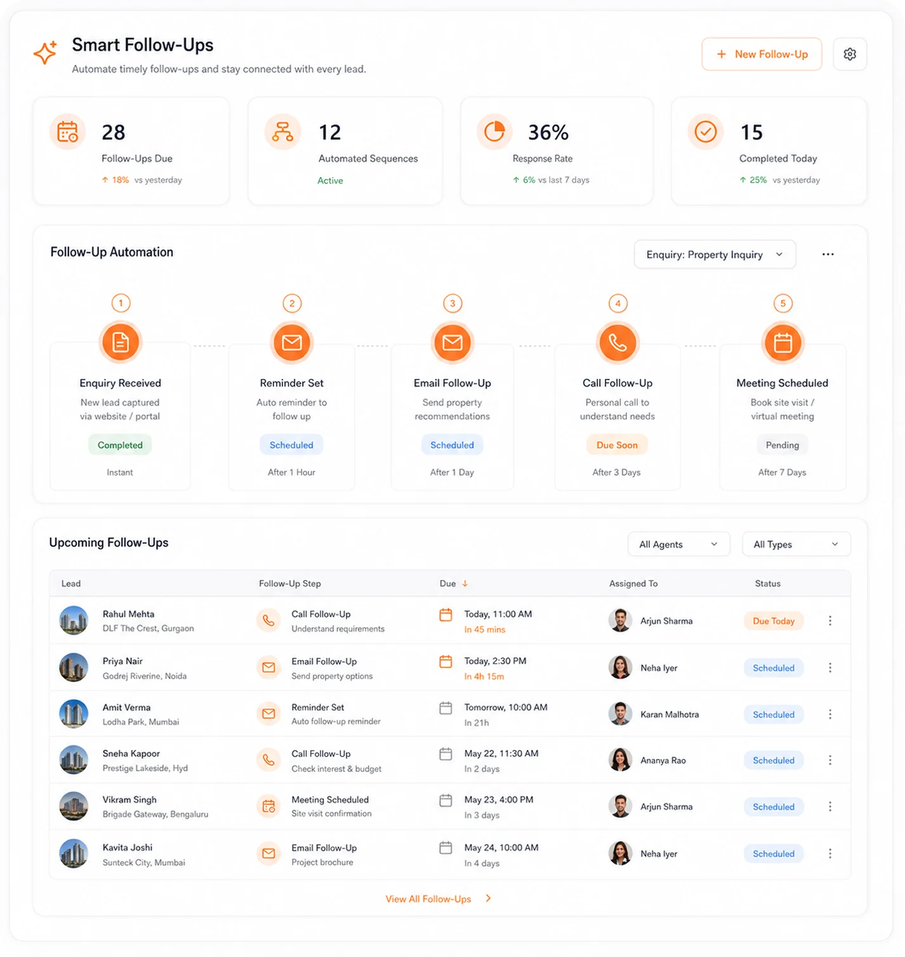Click the Completed Today checkmark icon

coord(706,132)
